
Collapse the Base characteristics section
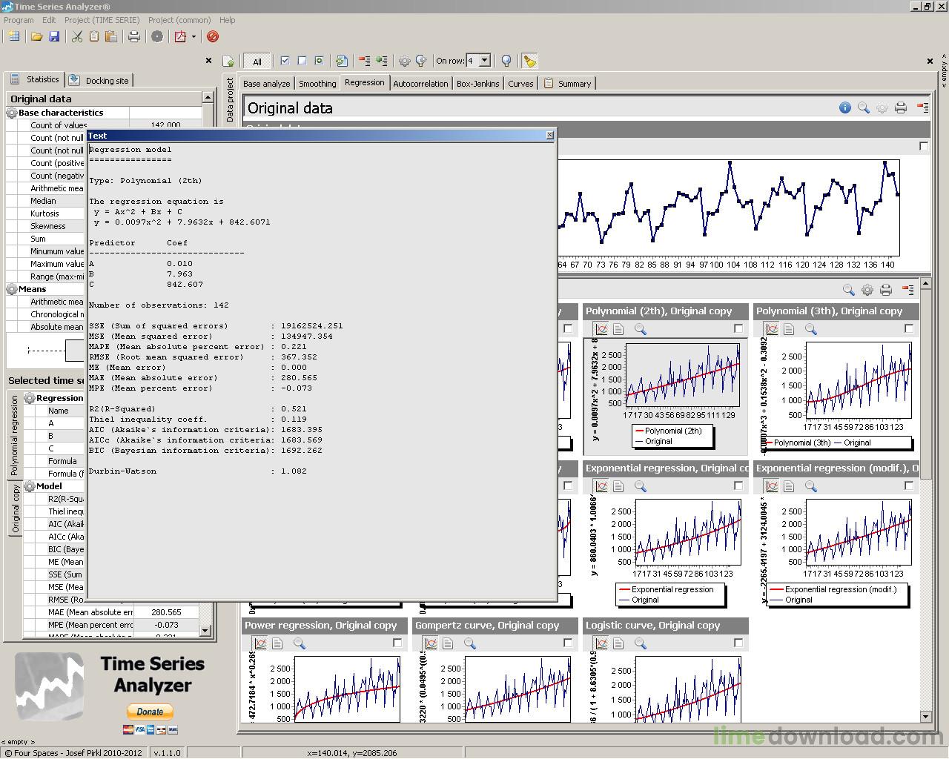[12, 113]
